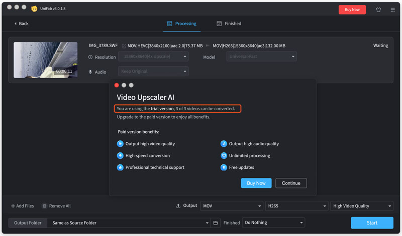Open the skin/shirt theme icon
Screen dimensions: 402x236
378,10
